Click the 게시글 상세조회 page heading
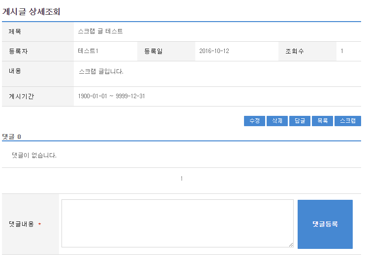The width and height of the screenshot is (367, 270). coord(31,12)
